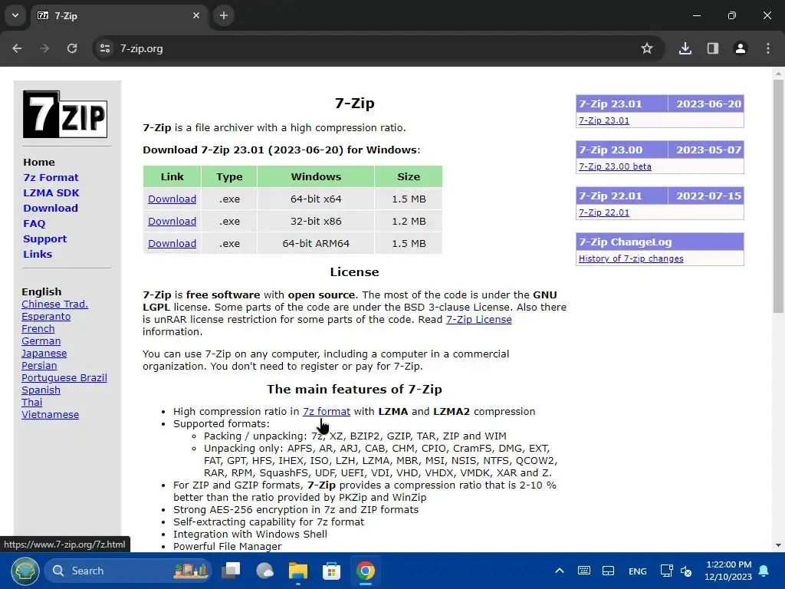Show hidden system tray icons
Screen dimensions: 785x589
click(560, 571)
